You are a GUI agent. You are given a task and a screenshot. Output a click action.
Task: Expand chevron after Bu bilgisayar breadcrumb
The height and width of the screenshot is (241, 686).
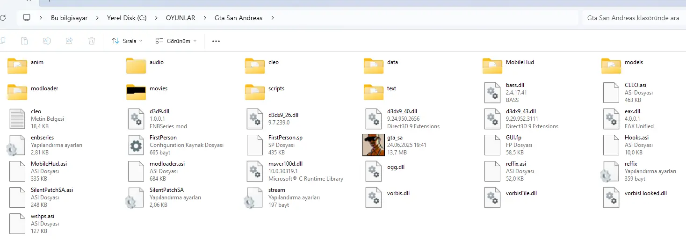97,18
